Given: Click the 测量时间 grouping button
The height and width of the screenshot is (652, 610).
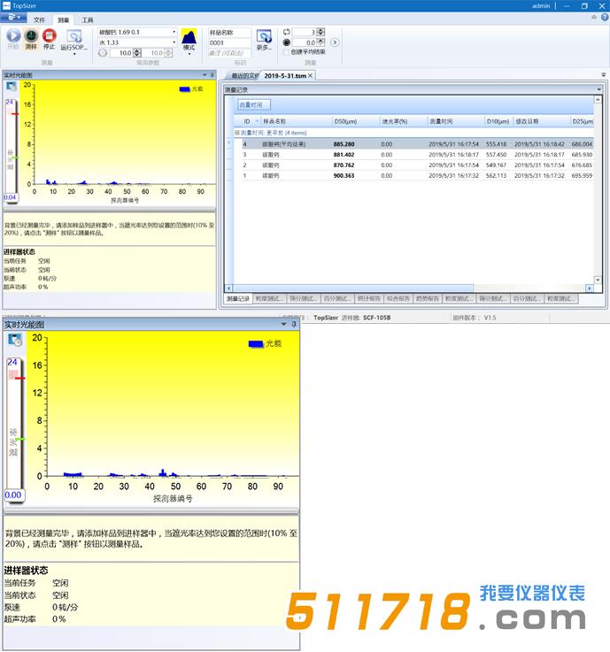Looking at the screenshot, I should (x=251, y=105).
